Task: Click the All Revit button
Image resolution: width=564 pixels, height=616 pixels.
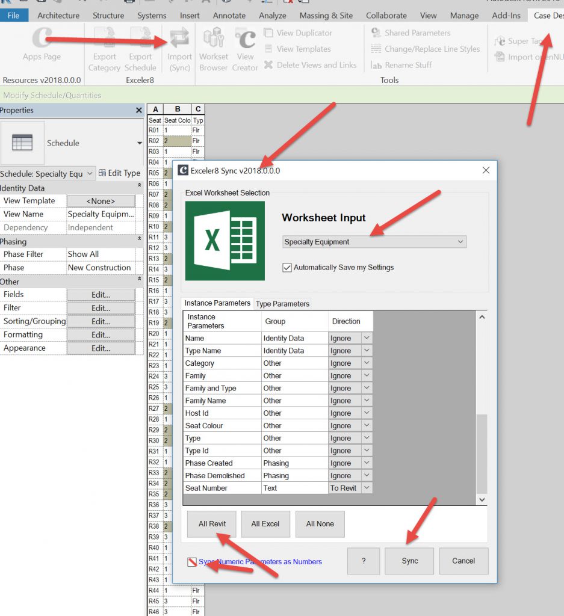Action: coord(212,524)
